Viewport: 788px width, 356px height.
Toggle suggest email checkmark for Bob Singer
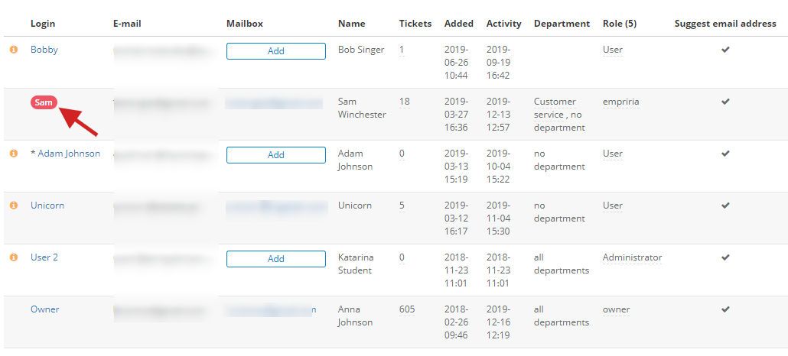pyautogui.click(x=725, y=50)
